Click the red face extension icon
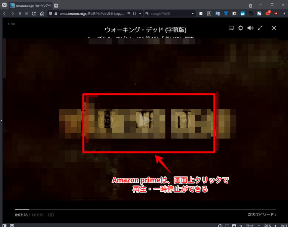This screenshot has width=288, height=227. coord(276,14)
